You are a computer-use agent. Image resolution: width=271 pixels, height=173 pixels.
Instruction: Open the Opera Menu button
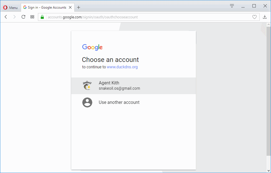(x=10, y=7)
